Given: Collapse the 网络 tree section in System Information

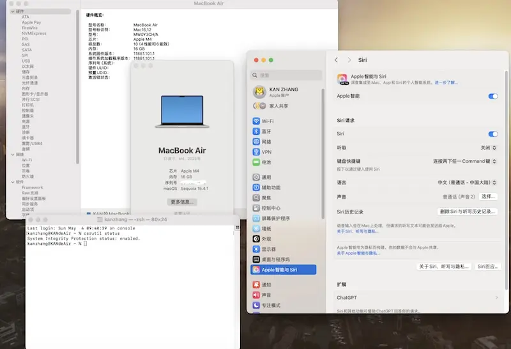Looking at the screenshot, I should [x=13, y=155].
